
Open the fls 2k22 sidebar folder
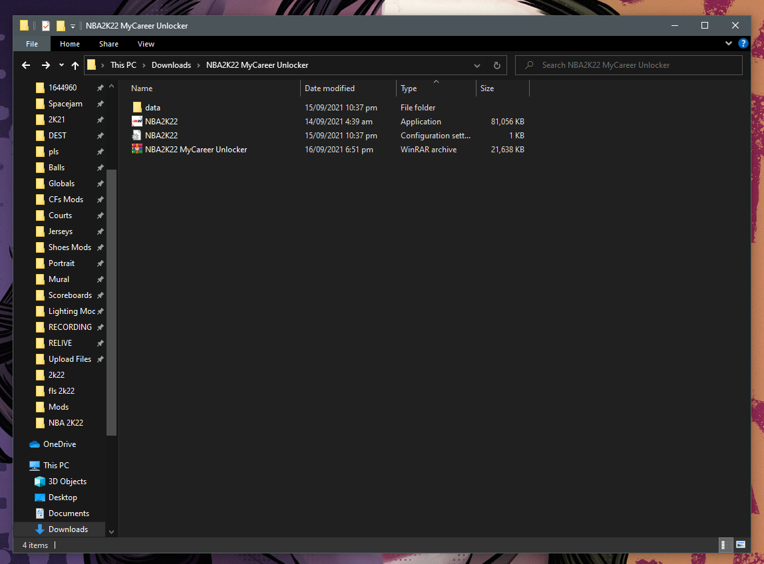[x=61, y=391]
